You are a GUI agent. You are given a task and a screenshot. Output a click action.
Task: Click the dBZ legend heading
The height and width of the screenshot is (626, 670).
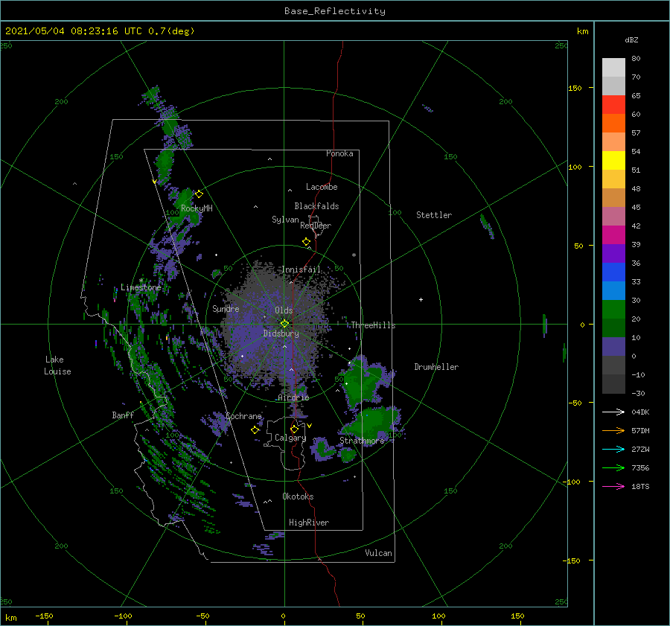click(x=631, y=39)
